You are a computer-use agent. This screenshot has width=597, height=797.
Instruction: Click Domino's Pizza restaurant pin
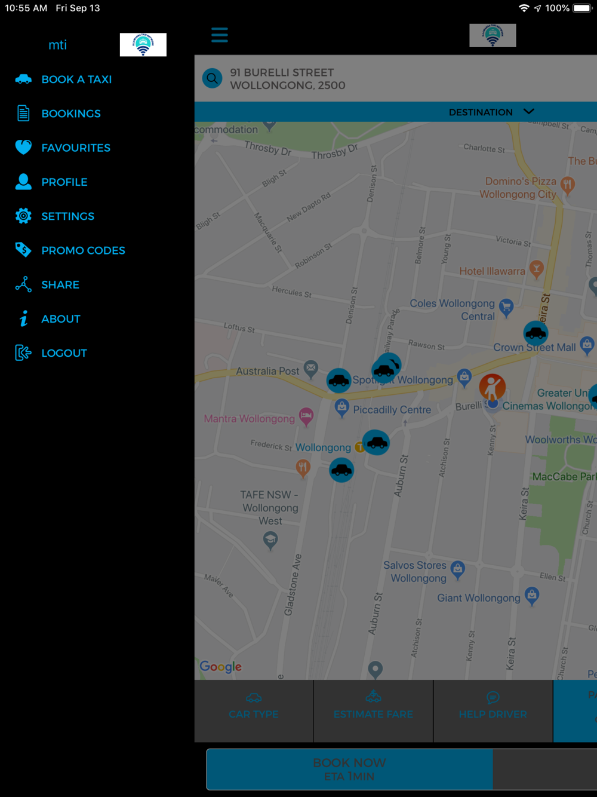pyautogui.click(x=567, y=185)
